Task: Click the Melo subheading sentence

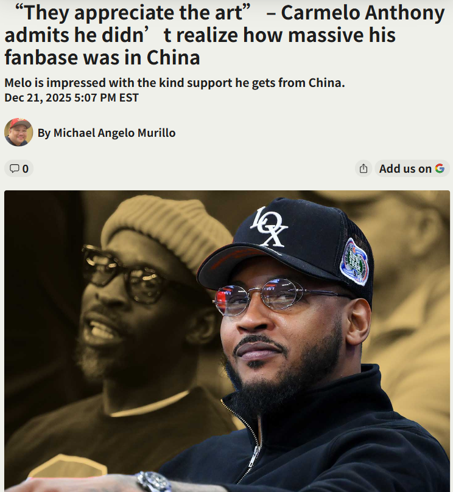Action: pyautogui.click(x=175, y=83)
